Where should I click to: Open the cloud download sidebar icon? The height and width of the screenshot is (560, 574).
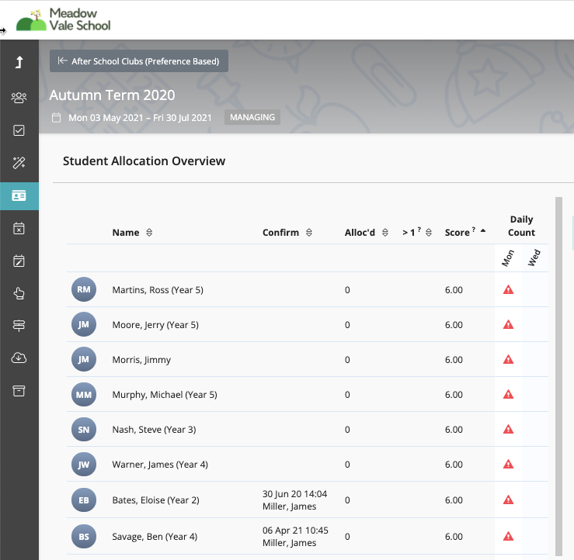pyautogui.click(x=19, y=358)
